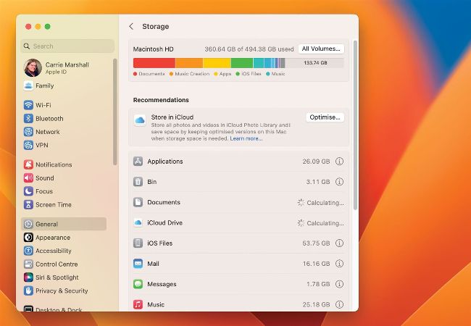Show info for Applications storage
Image resolution: width=471 pixels, height=326 pixels.
[339, 162]
